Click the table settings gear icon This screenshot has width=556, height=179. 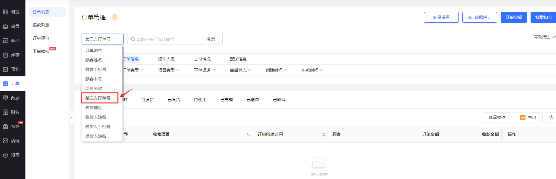point(551,118)
